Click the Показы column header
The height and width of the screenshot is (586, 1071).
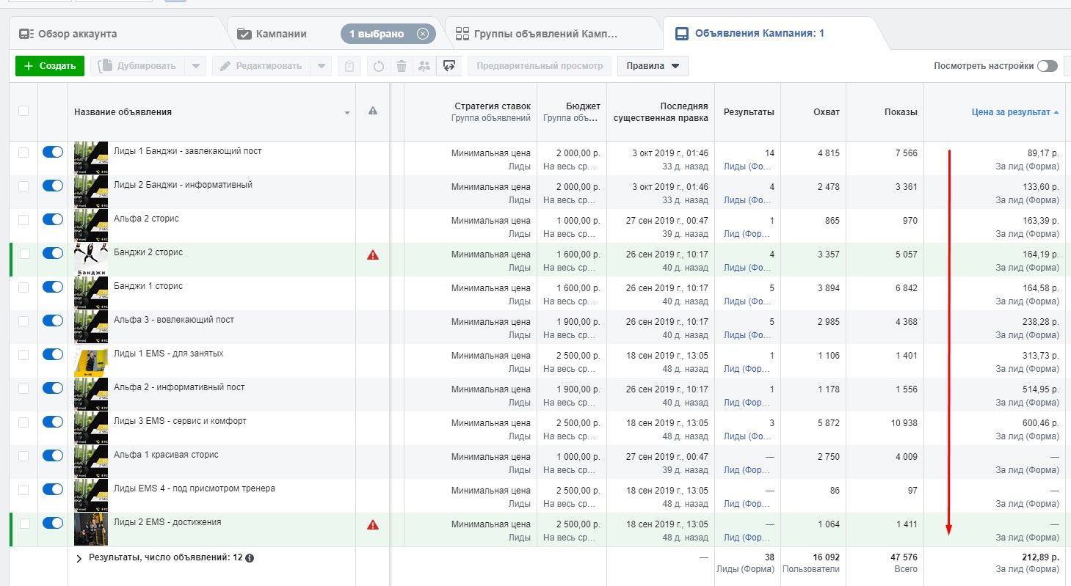coord(901,112)
